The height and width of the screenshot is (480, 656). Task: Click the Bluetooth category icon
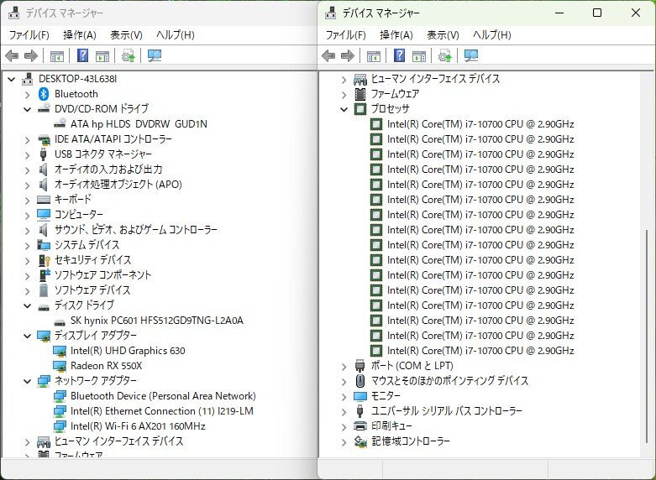[44, 94]
